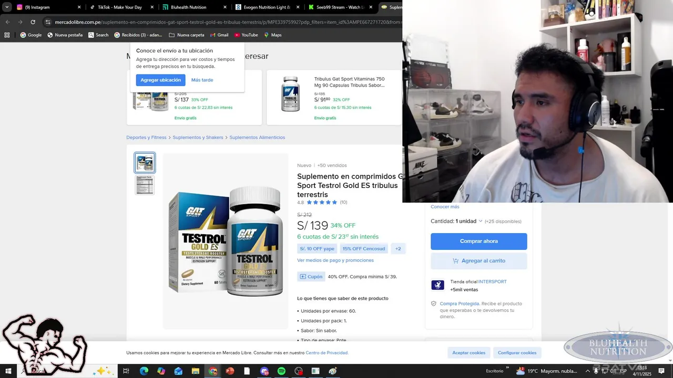Open site information icon in address bar

point(48,22)
